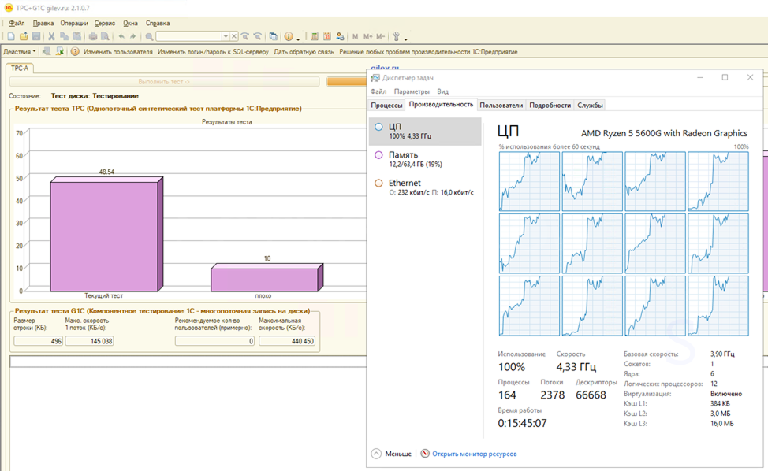This screenshot has height=471, width=768.
Task: Open the Окна menu
Action: [x=130, y=23]
